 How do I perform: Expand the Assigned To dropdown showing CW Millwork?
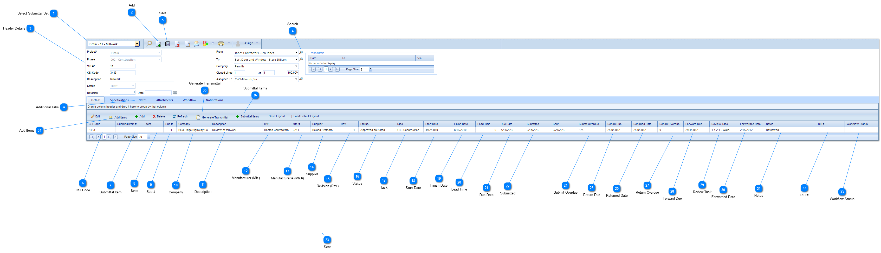tap(296, 79)
